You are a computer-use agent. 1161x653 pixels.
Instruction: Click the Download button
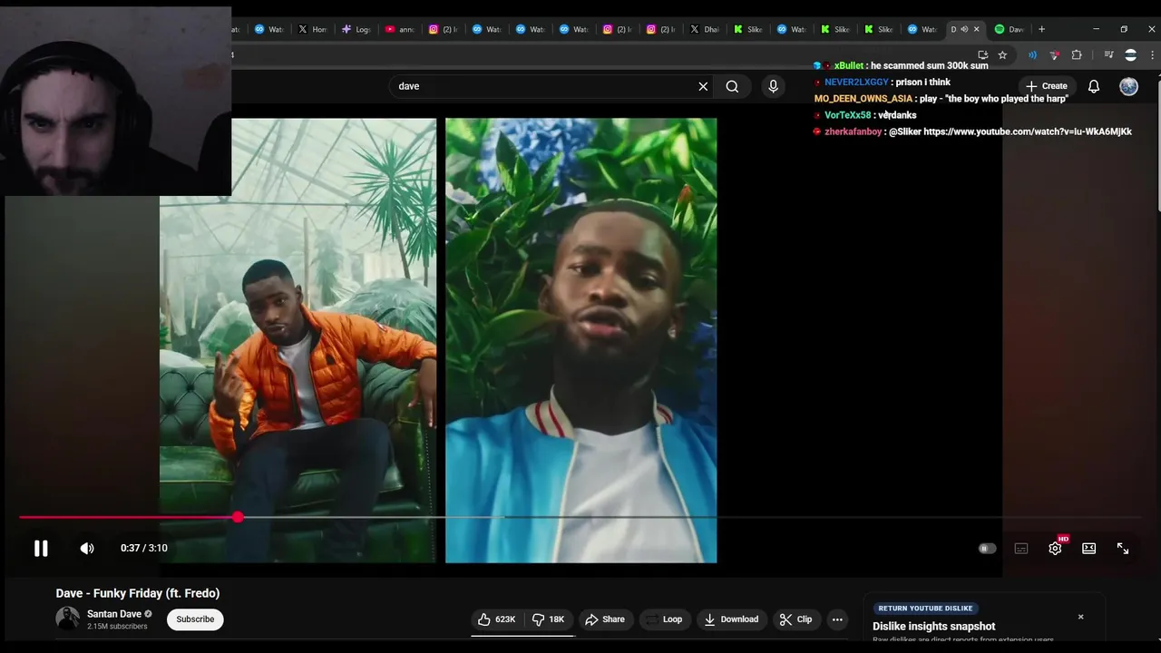(731, 619)
